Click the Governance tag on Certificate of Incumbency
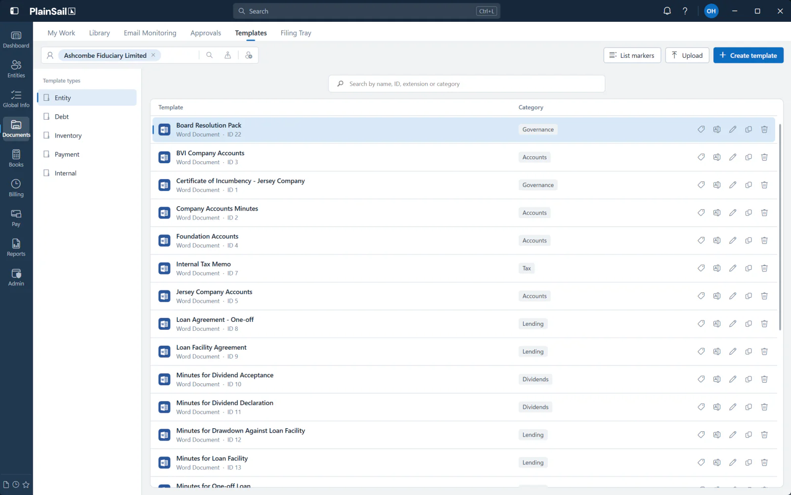 (x=538, y=185)
